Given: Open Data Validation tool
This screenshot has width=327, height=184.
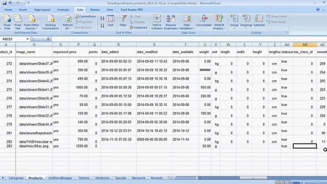Looking at the screenshot, I should click(186, 22).
